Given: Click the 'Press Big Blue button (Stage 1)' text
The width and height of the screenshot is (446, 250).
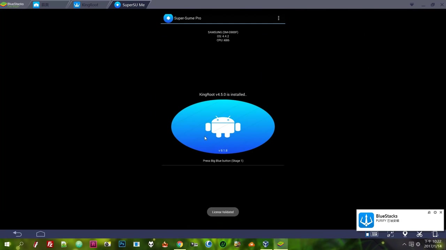Looking at the screenshot, I should tap(223, 161).
